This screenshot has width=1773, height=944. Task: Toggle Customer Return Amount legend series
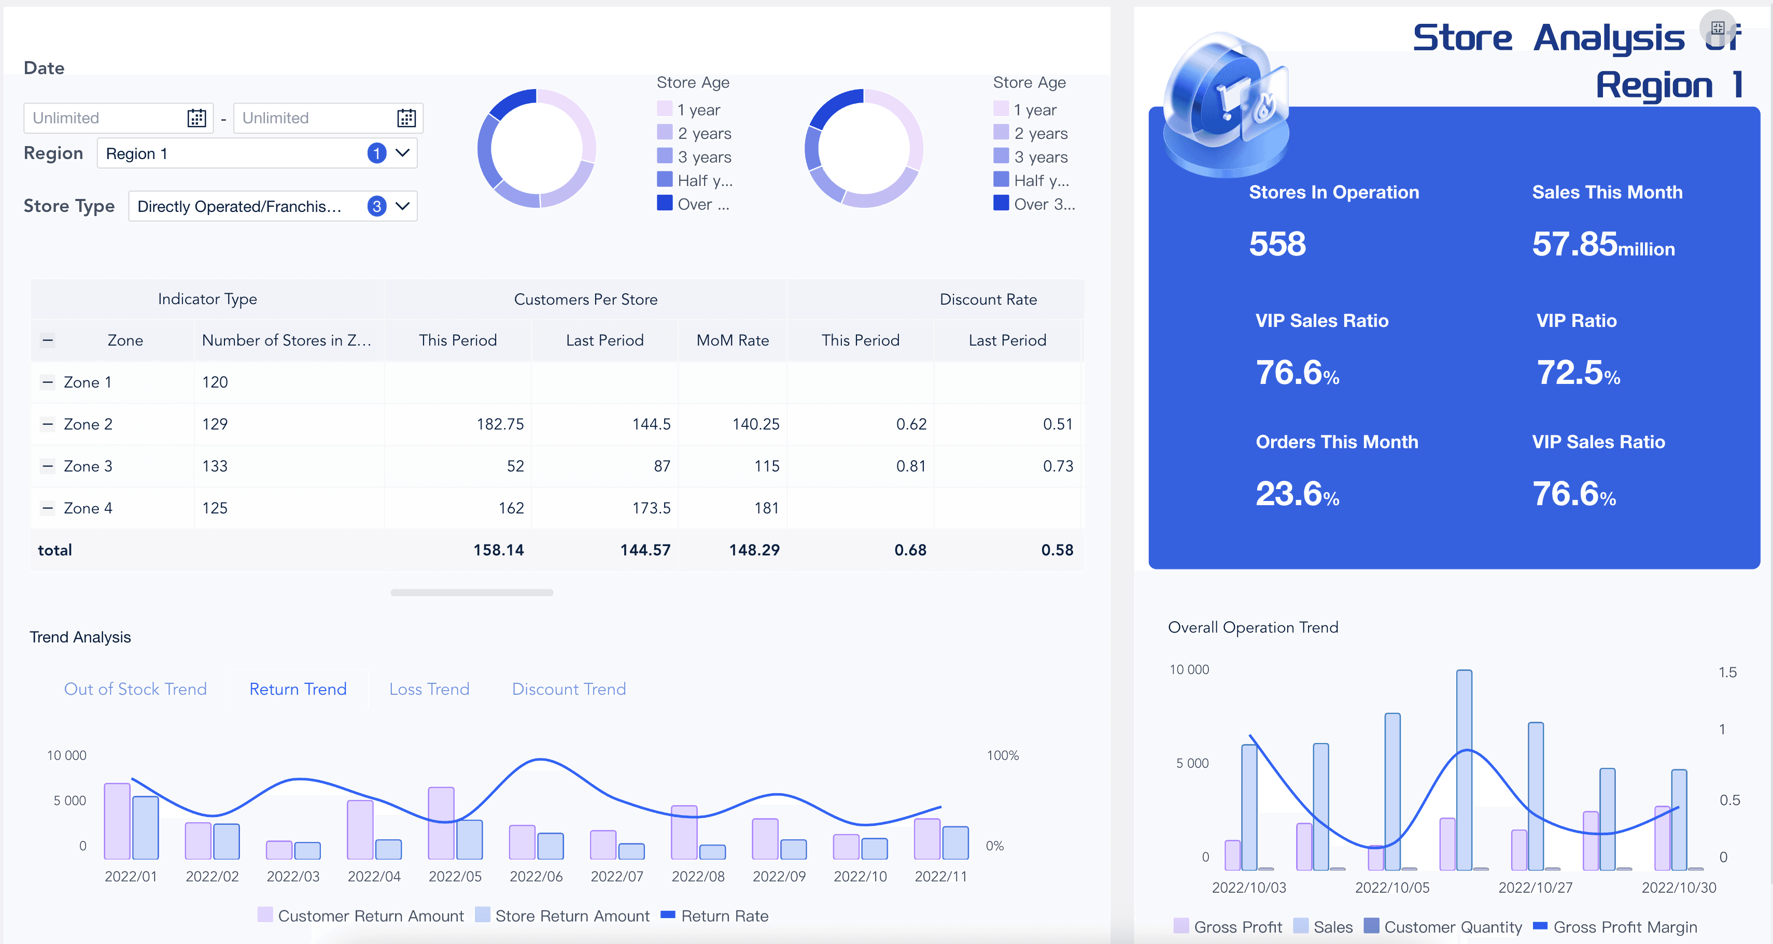361,915
